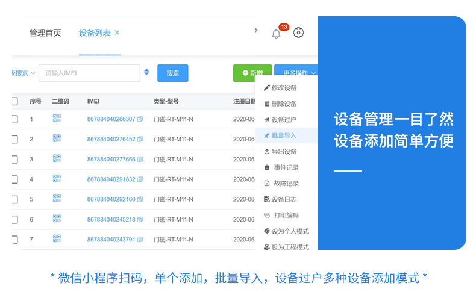Toggle the IMEI sort up-down arrows
The width and height of the screenshot is (476, 292).
pyautogui.click(x=146, y=72)
